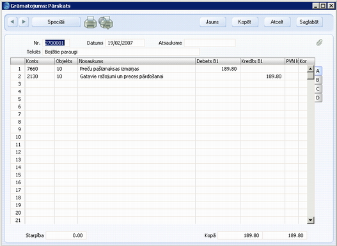The width and height of the screenshot is (337, 246).
Task: Go to next record arrow
Action: (x=24, y=22)
